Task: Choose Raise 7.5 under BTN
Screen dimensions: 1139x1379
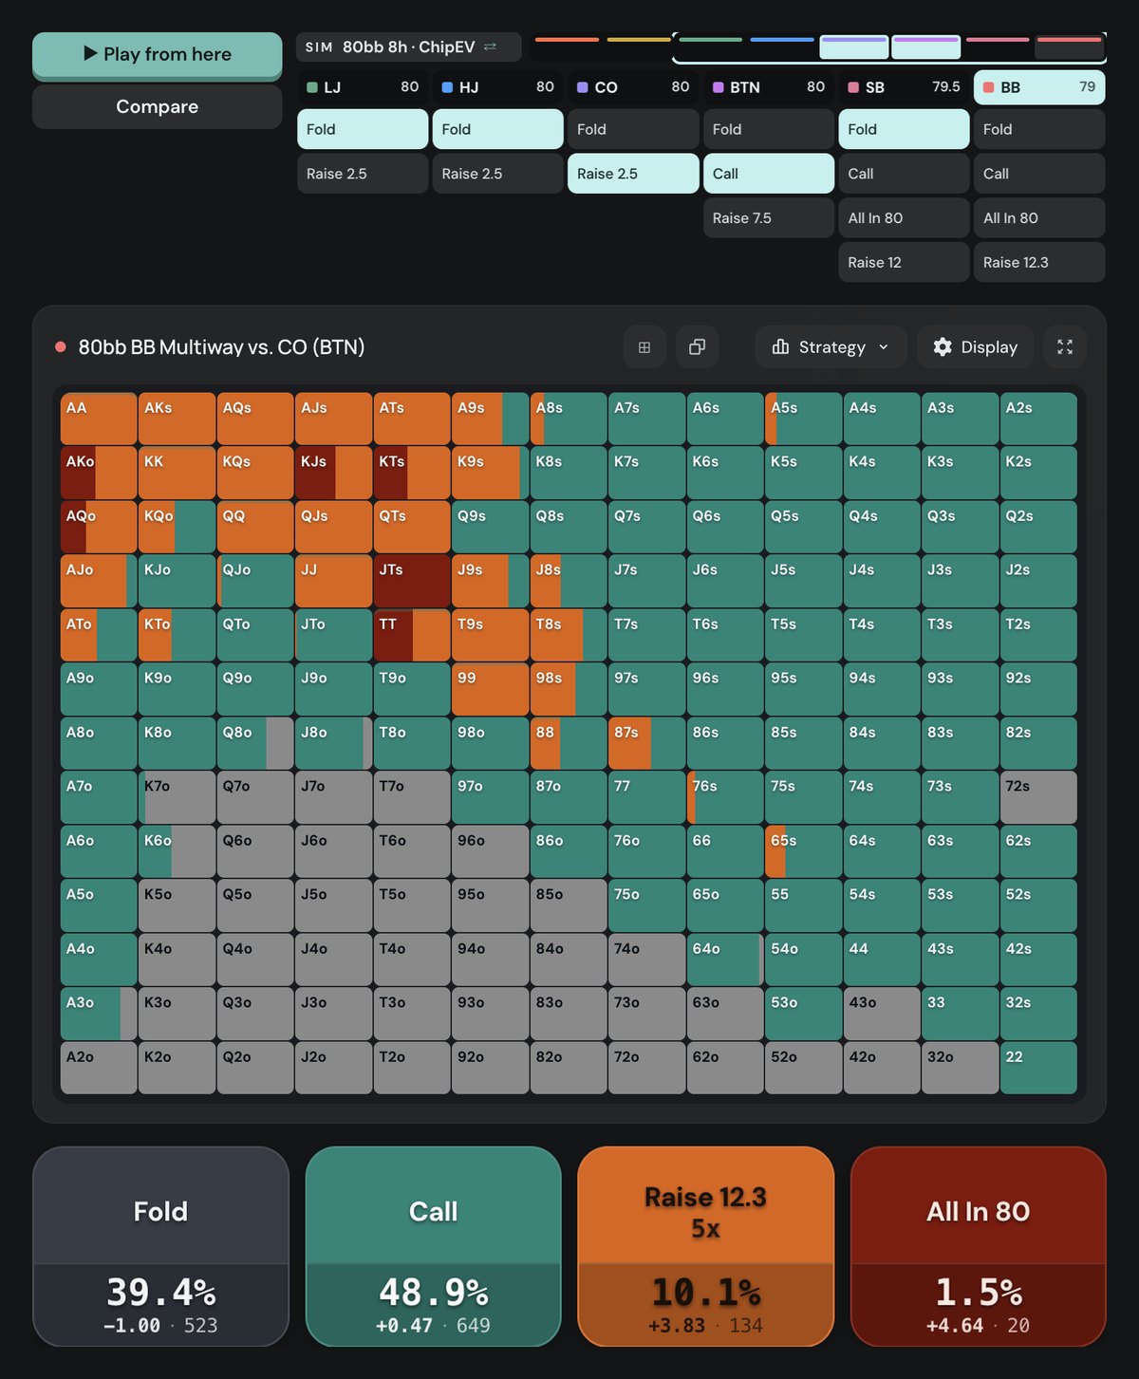Action: [769, 218]
